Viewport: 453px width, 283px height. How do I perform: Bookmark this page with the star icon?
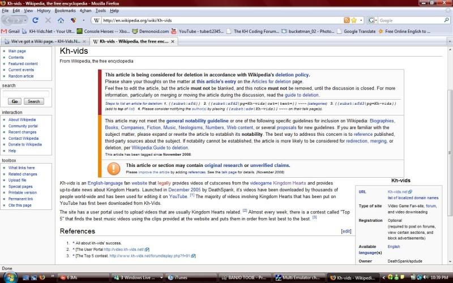(x=354, y=20)
